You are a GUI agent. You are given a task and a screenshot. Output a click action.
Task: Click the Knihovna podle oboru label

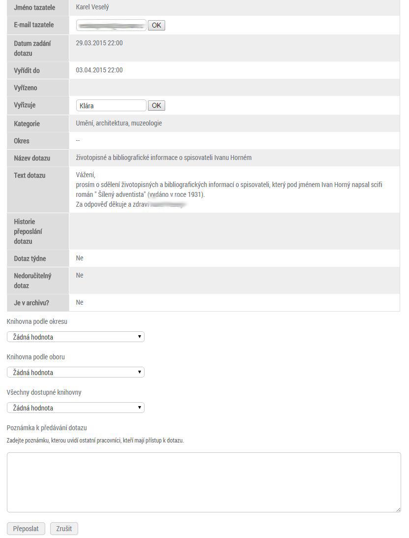[35, 357]
